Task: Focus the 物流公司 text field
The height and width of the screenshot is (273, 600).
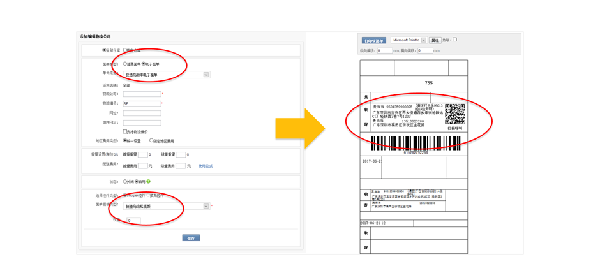Action: pyautogui.click(x=142, y=94)
